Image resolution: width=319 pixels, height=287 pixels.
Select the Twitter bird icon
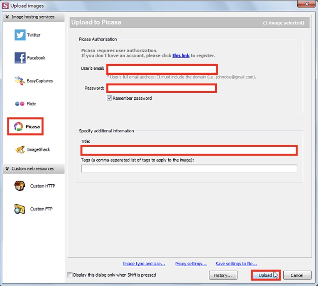coord(20,35)
